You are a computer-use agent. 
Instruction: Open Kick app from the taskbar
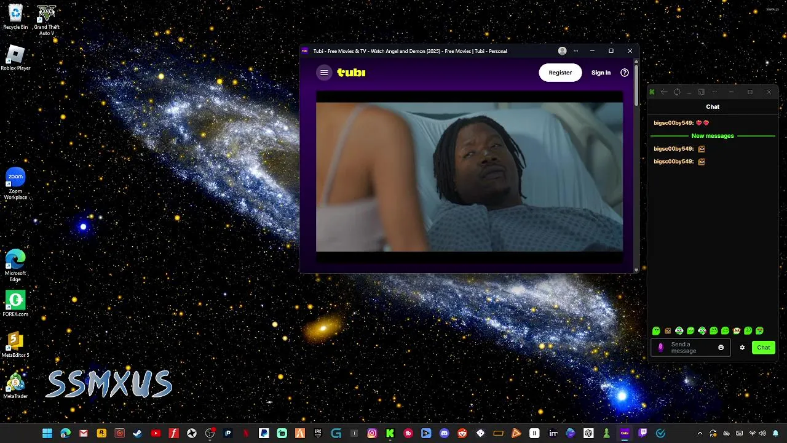(x=390, y=433)
